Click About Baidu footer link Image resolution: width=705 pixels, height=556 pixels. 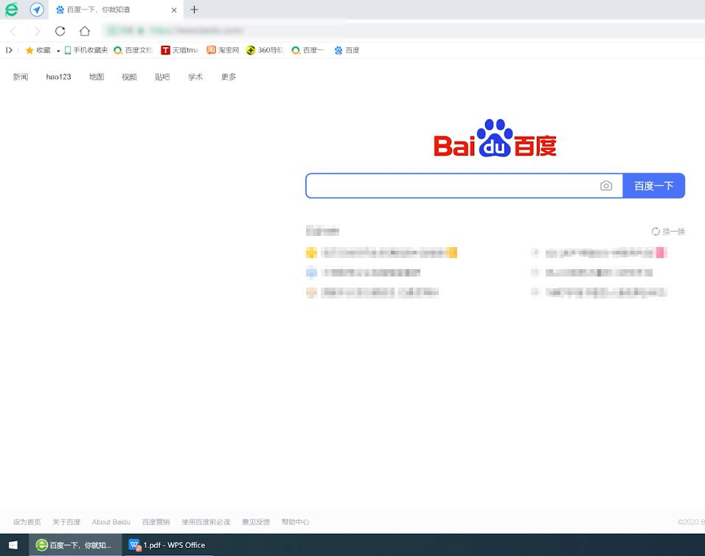point(111,522)
